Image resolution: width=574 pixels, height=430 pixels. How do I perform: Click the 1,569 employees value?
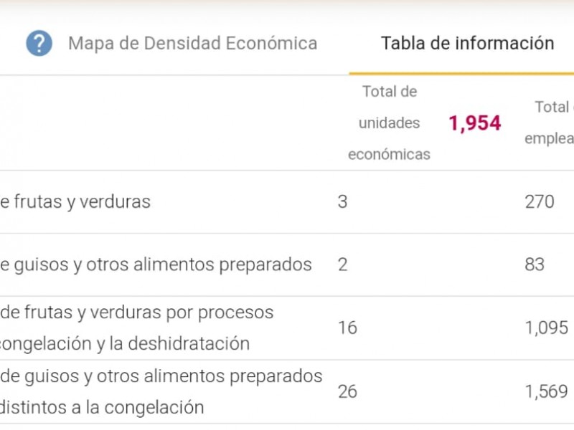[547, 391]
